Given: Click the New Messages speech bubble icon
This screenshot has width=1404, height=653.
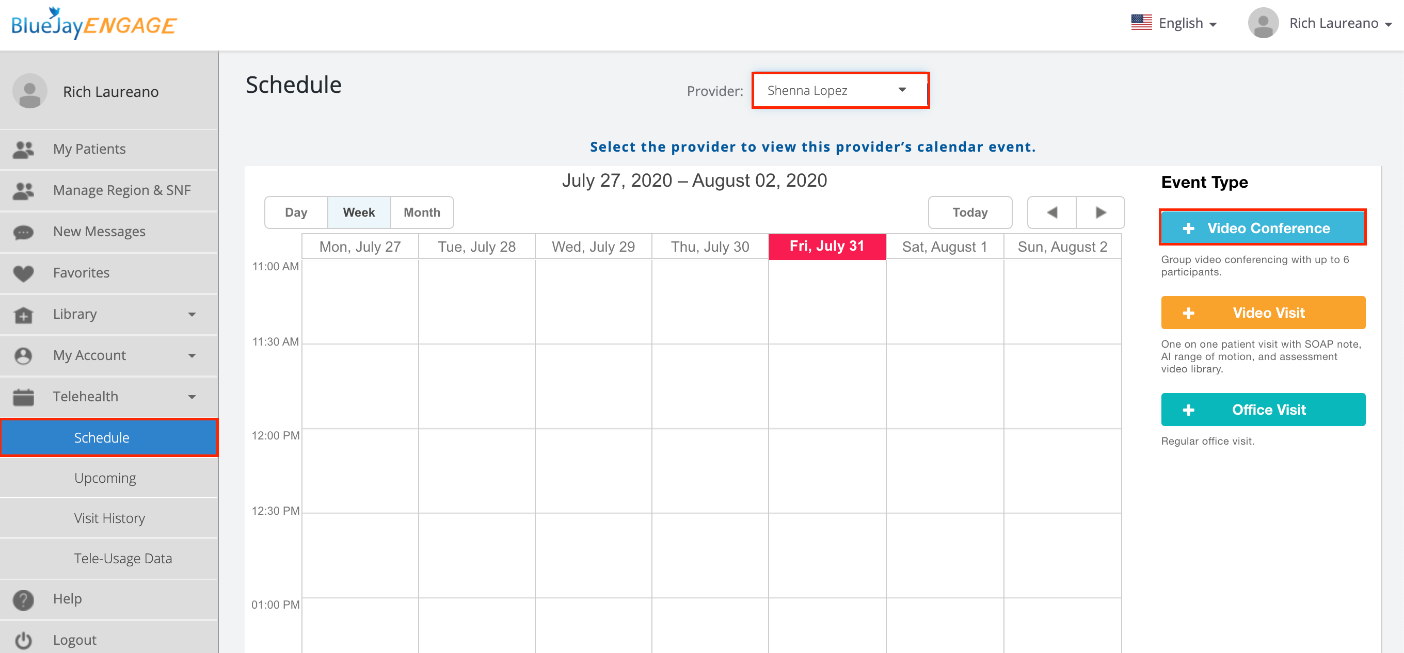Looking at the screenshot, I should pyautogui.click(x=23, y=232).
